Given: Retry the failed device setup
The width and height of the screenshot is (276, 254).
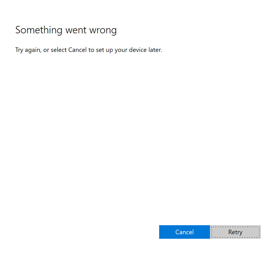Looking at the screenshot, I should click(235, 232).
